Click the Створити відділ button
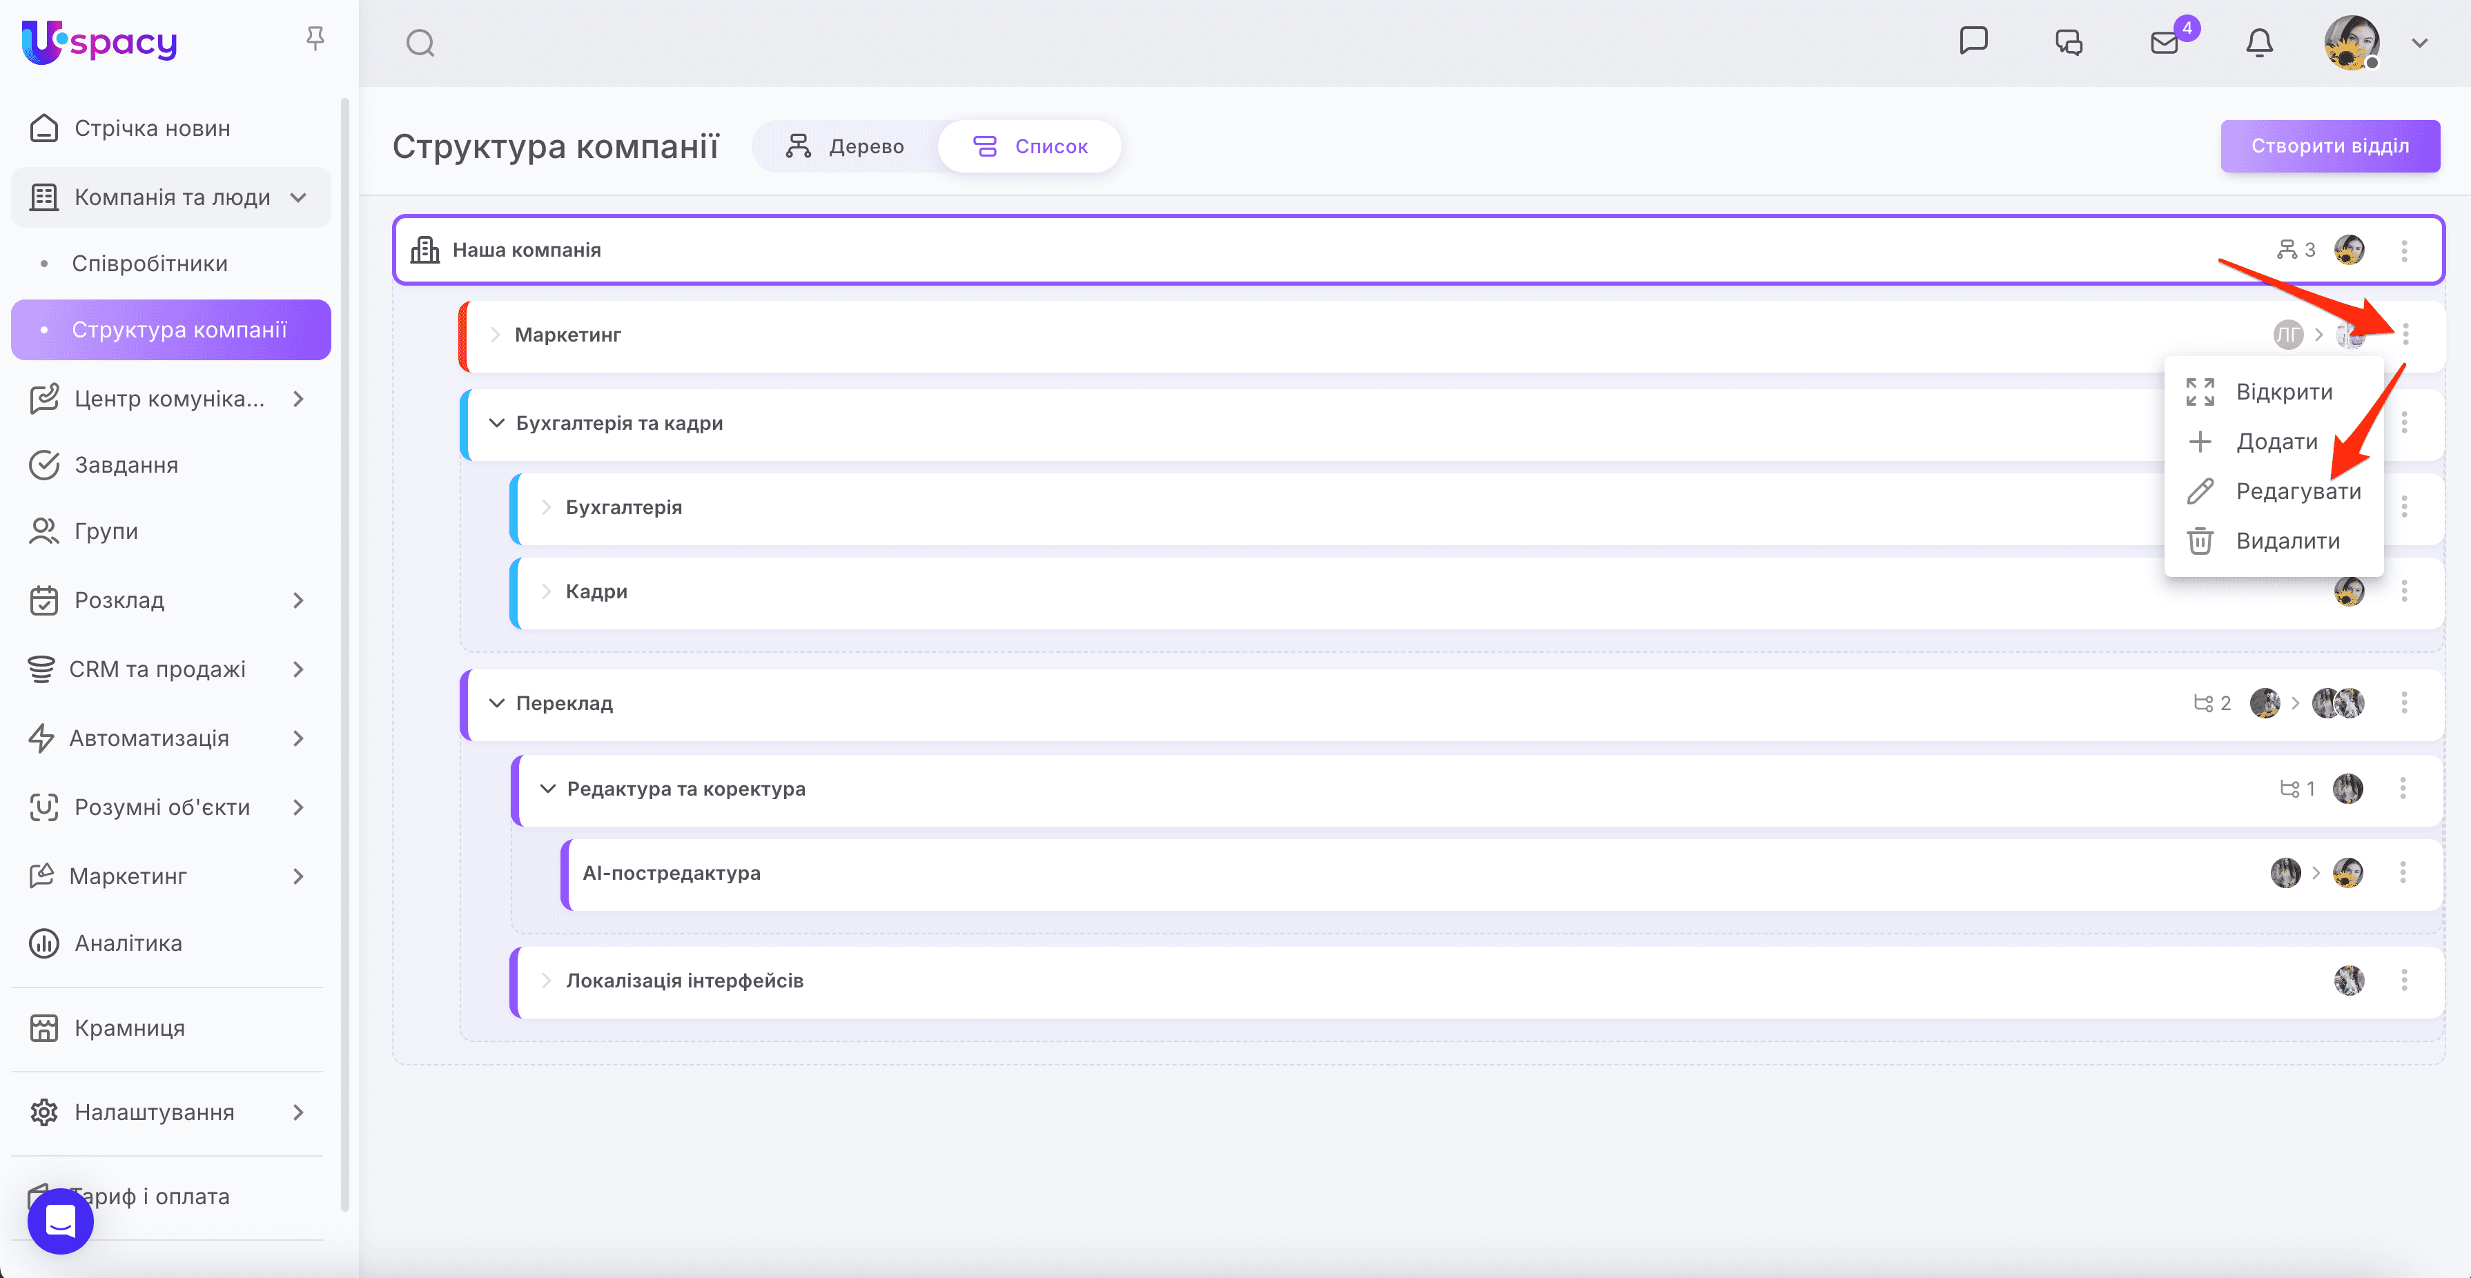Screen dimensions: 2471x1278 click(2329, 146)
